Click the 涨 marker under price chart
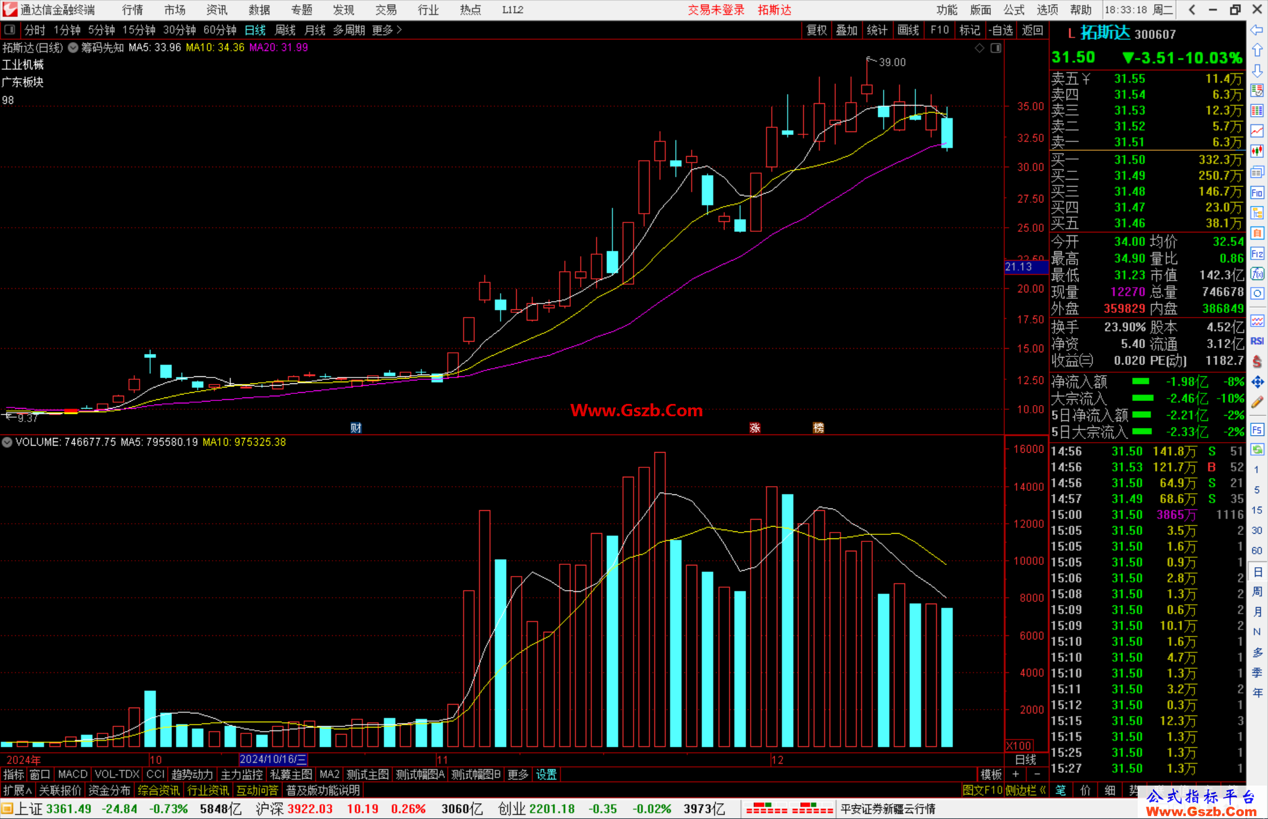 pyautogui.click(x=755, y=427)
